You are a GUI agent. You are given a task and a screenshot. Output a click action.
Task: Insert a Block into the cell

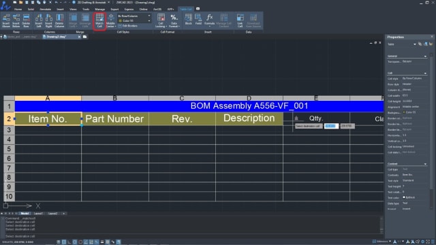pyautogui.click(x=188, y=20)
